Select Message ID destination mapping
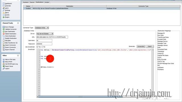 [161, 33]
